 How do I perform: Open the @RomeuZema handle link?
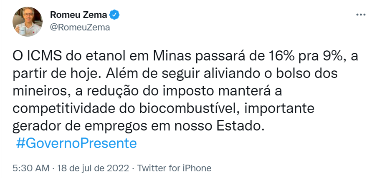click(80, 28)
